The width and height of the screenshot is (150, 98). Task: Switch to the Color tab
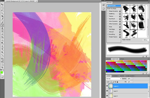click(108, 59)
